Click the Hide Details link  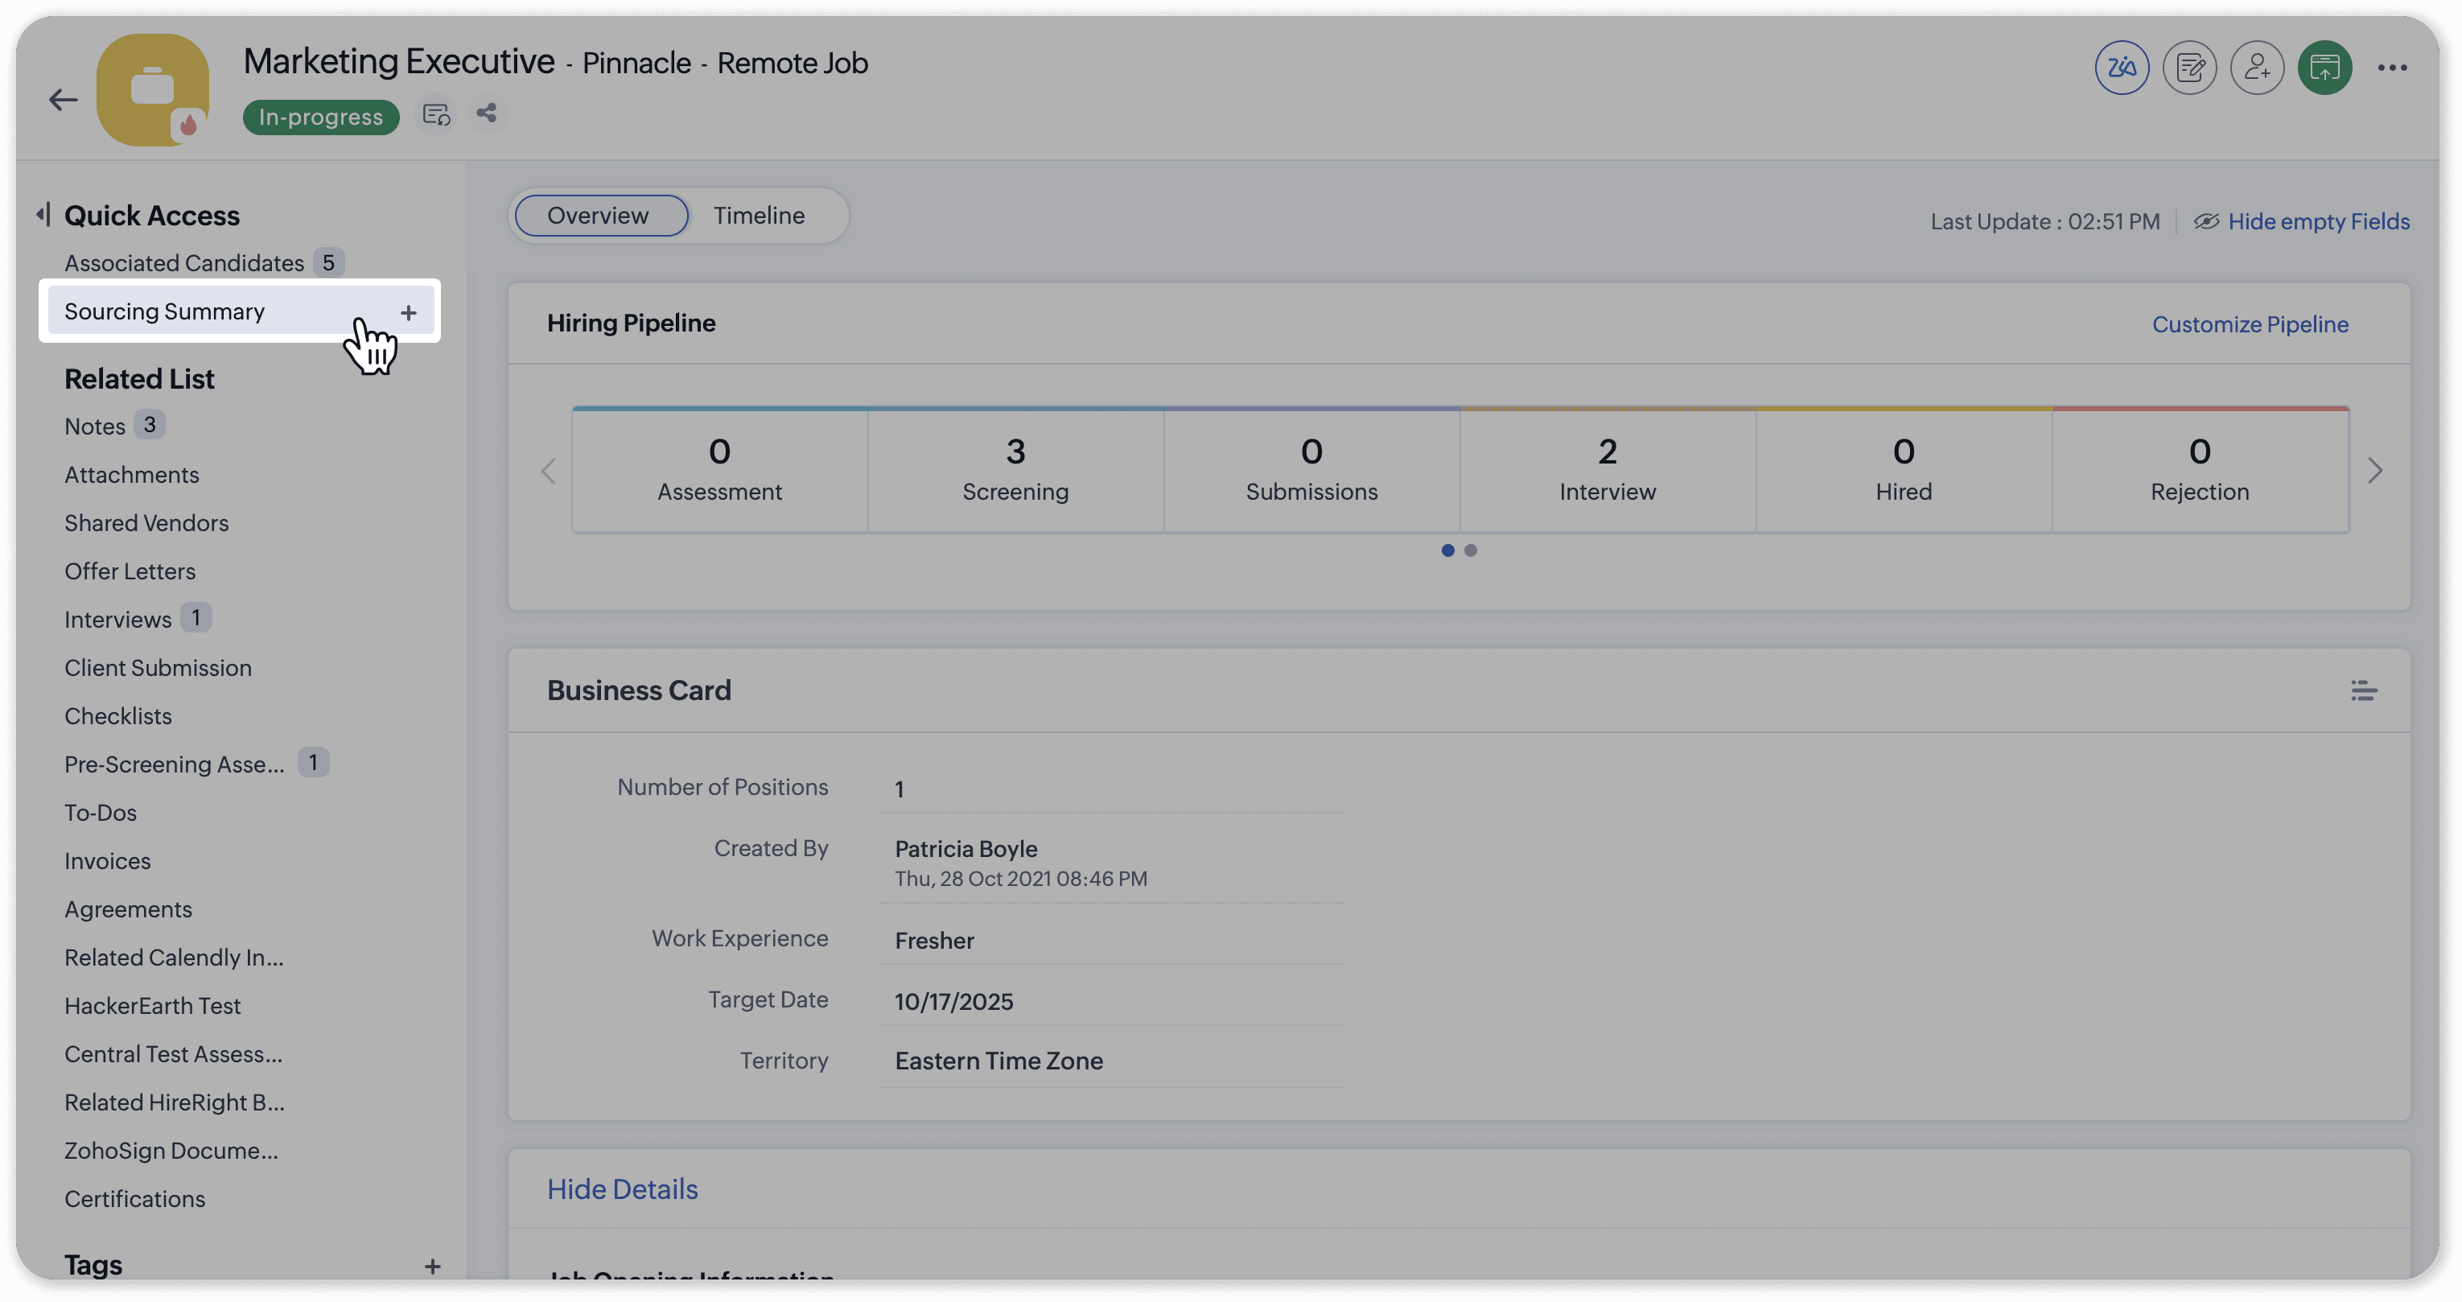(x=622, y=1189)
